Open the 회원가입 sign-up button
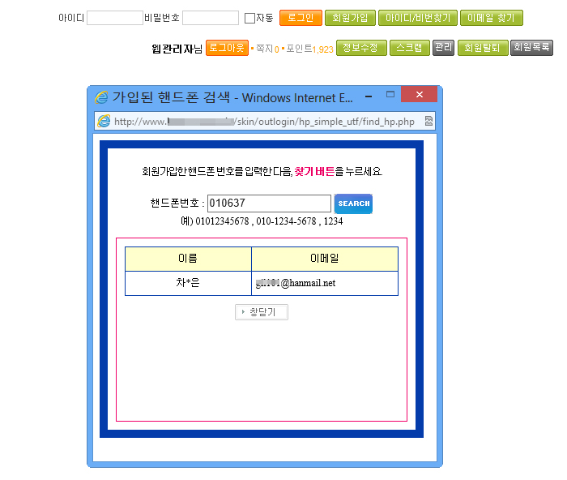Image resolution: width=567 pixels, height=480 pixels. click(350, 18)
